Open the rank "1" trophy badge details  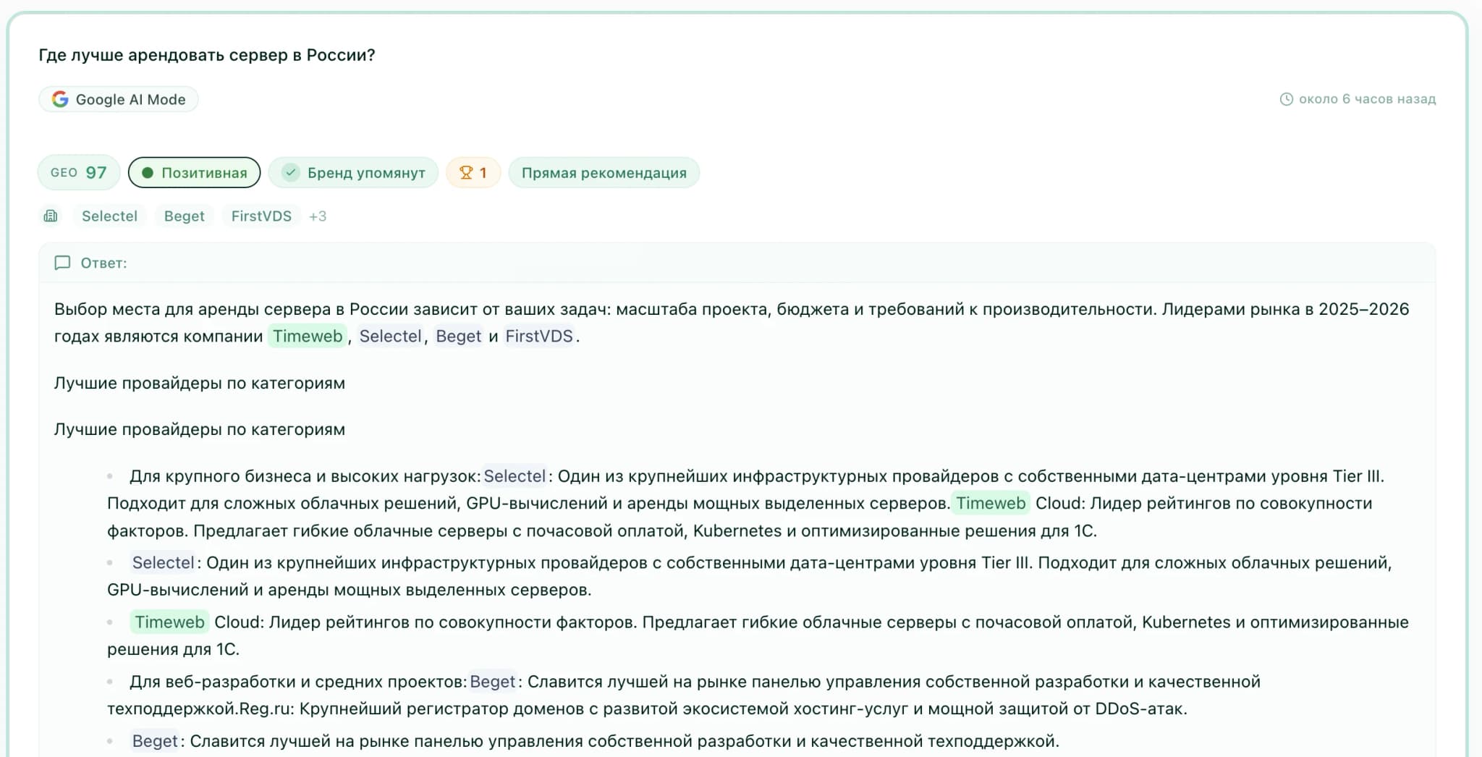click(473, 172)
